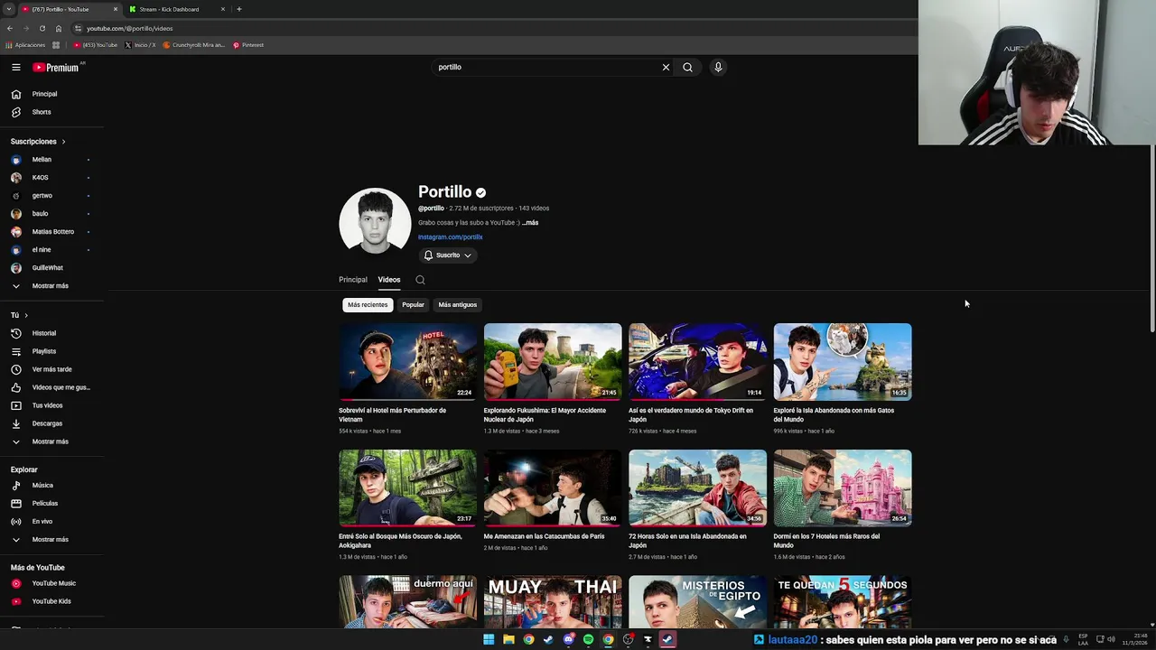Open Matias Bottero channel in subscriptions
1156x650 pixels.
click(x=51, y=232)
